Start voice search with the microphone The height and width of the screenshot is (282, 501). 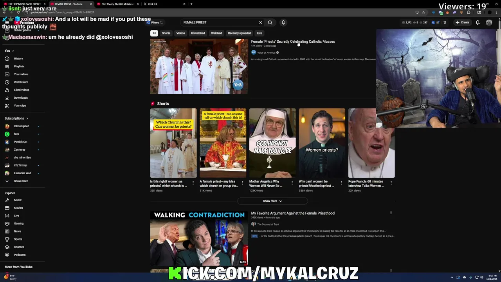point(283,22)
